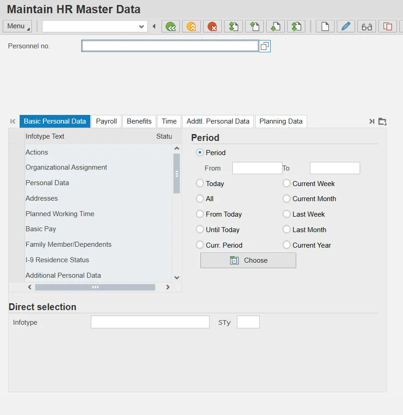Open the transaction command field dropdown
This screenshot has height=415, width=403.
click(141, 26)
